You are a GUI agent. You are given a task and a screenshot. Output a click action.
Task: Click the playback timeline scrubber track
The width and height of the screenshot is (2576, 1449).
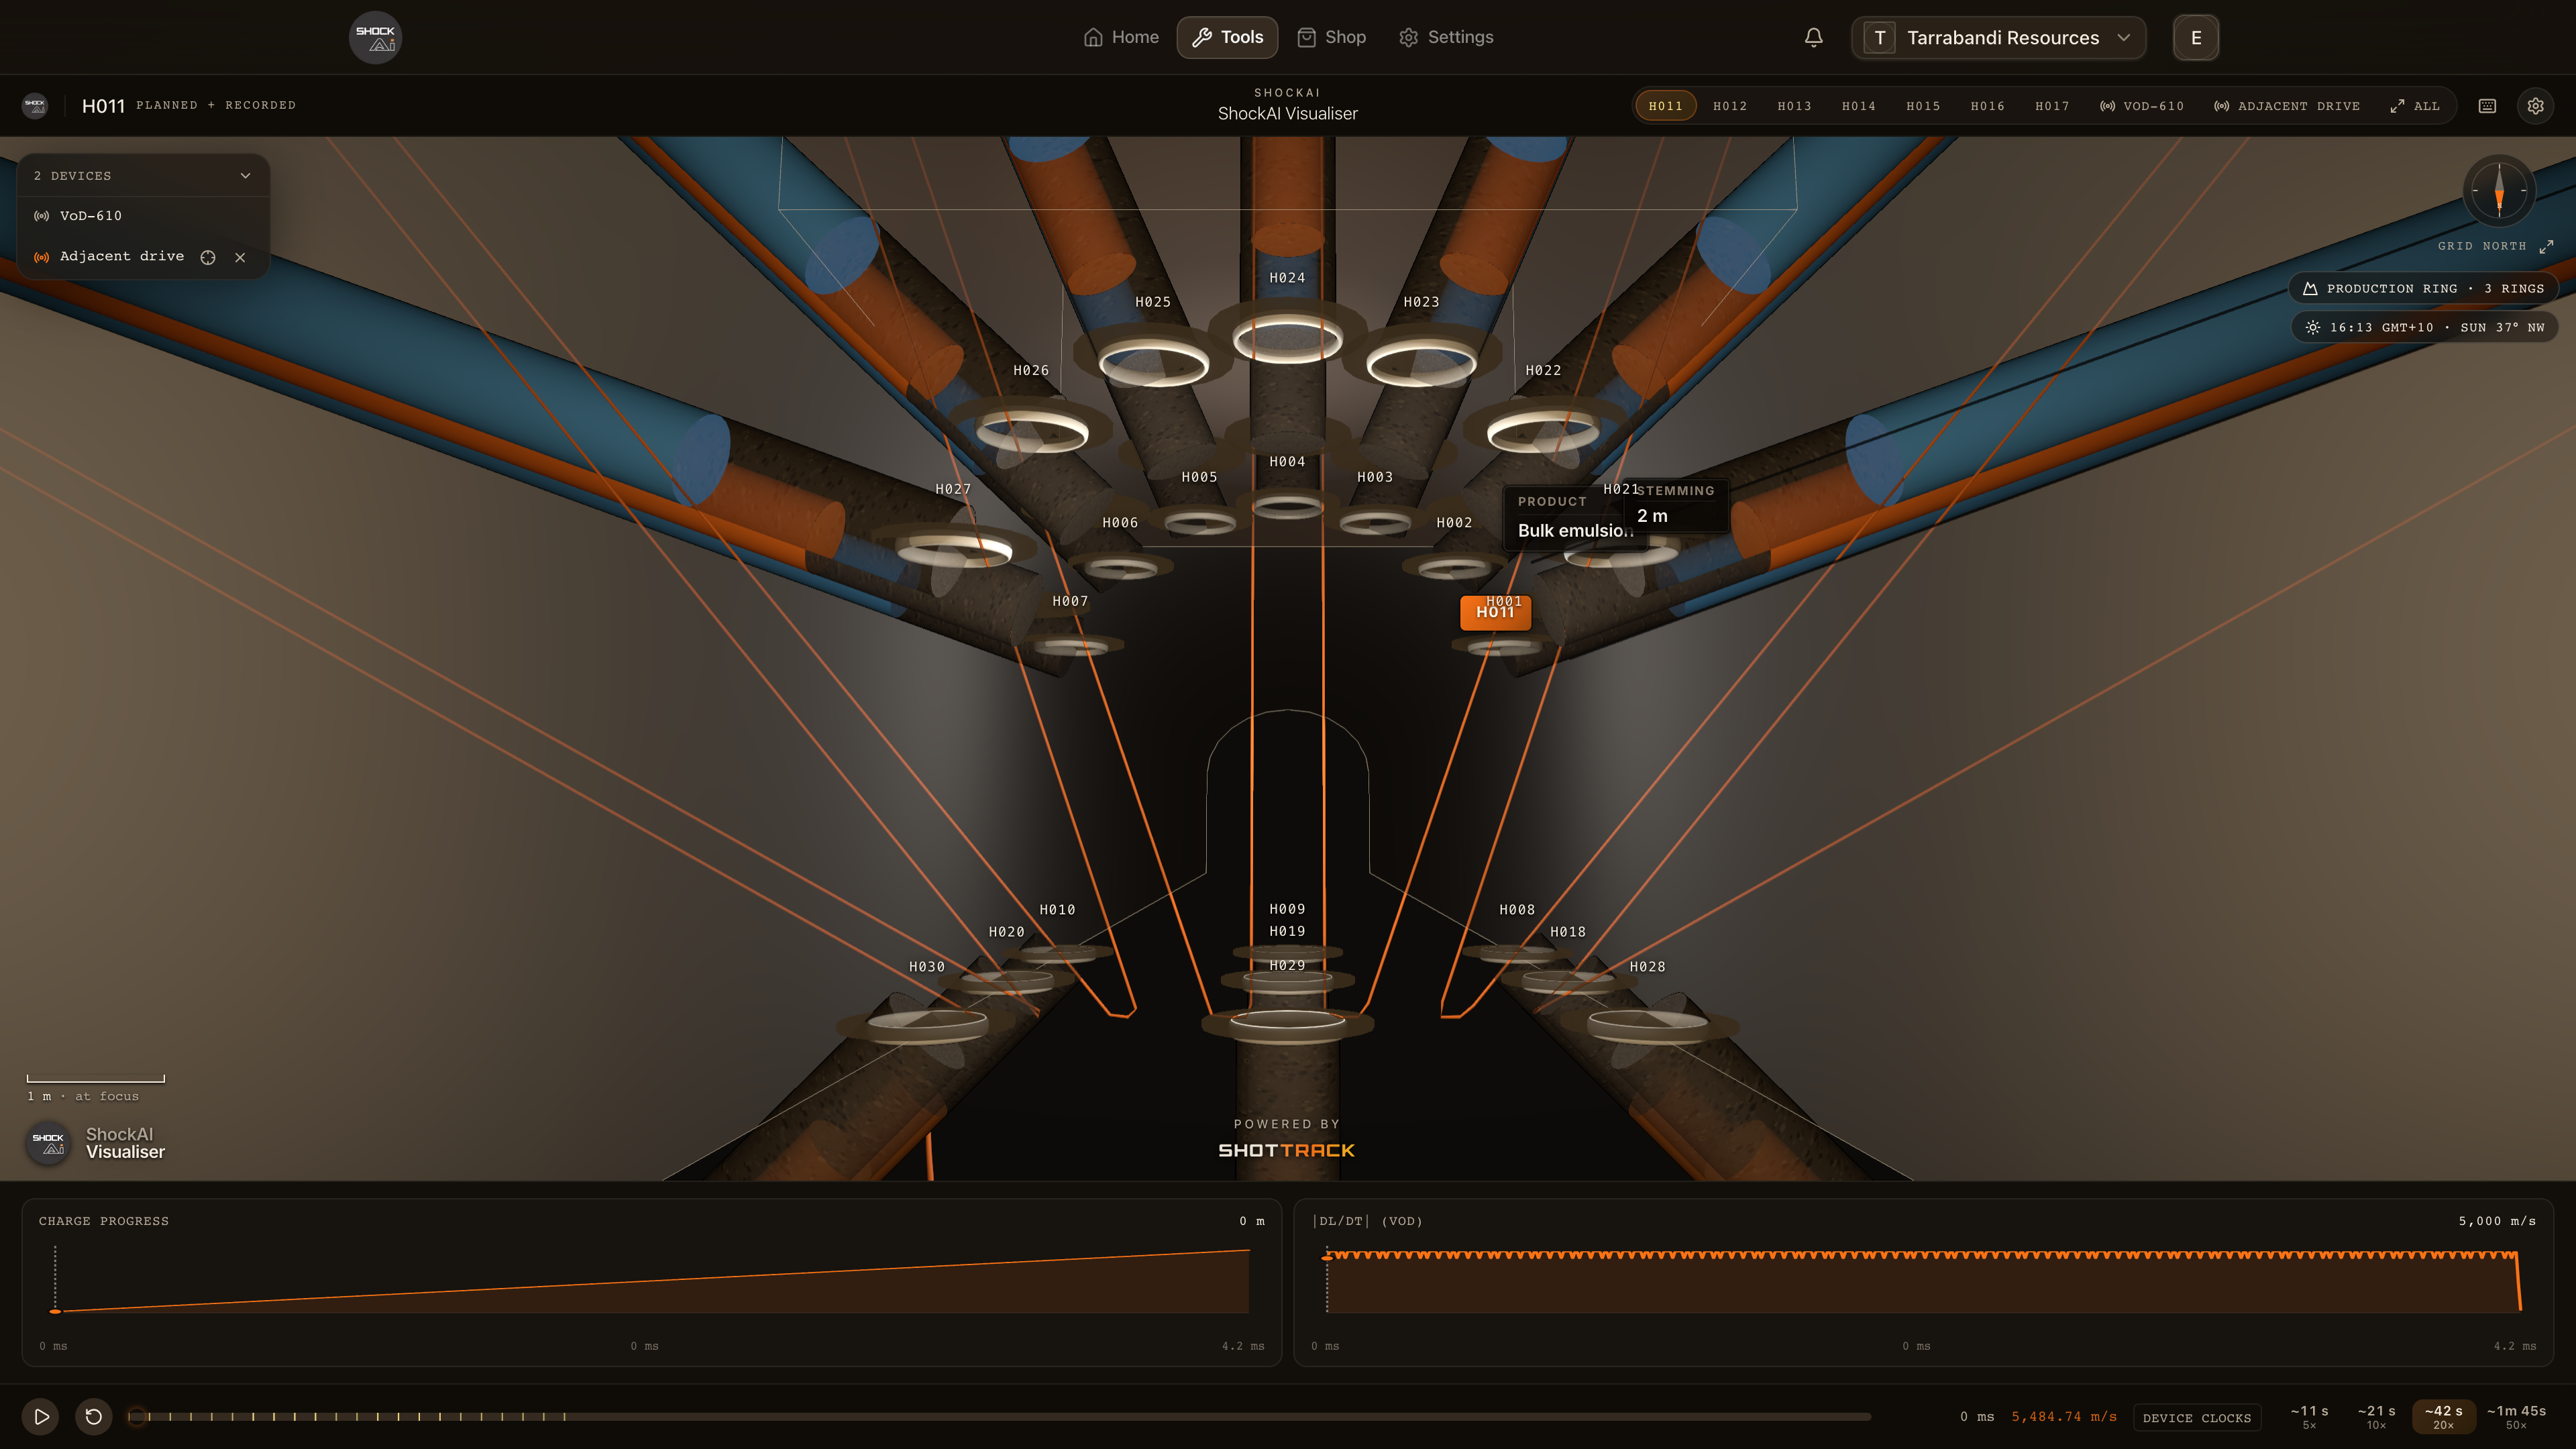pos(1000,1416)
